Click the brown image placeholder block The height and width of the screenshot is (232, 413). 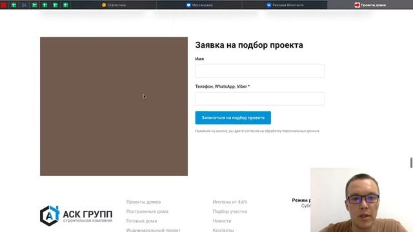(x=114, y=106)
